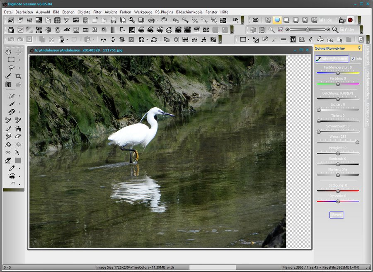Click the White_Balance eyedropper icon
Image resolution: width=373 pixels, height=272 pixels.
tap(319, 59)
